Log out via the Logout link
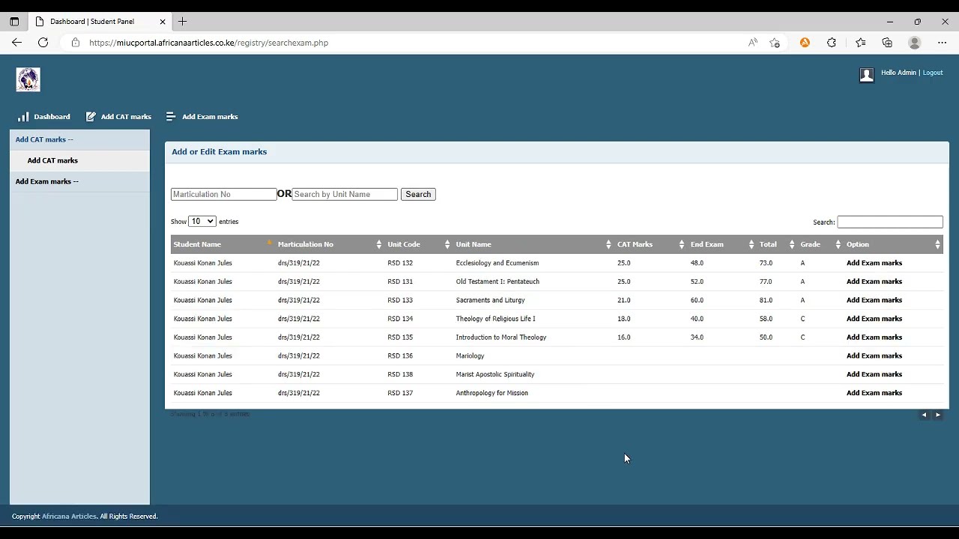Viewport: 959px width, 539px height. 933,73
